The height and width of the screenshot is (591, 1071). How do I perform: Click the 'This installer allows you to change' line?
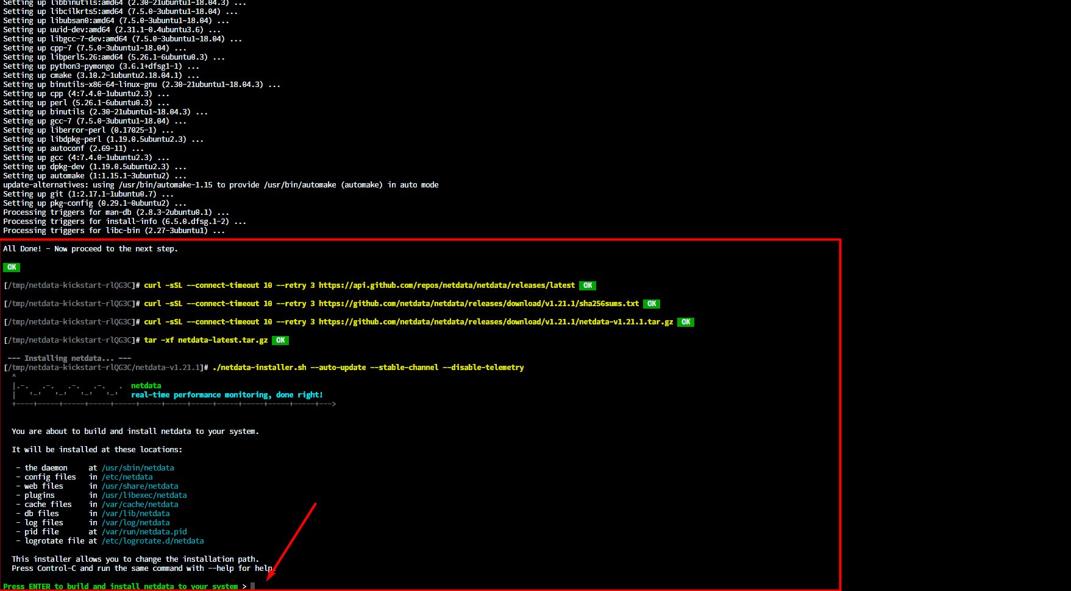(135, 559)
